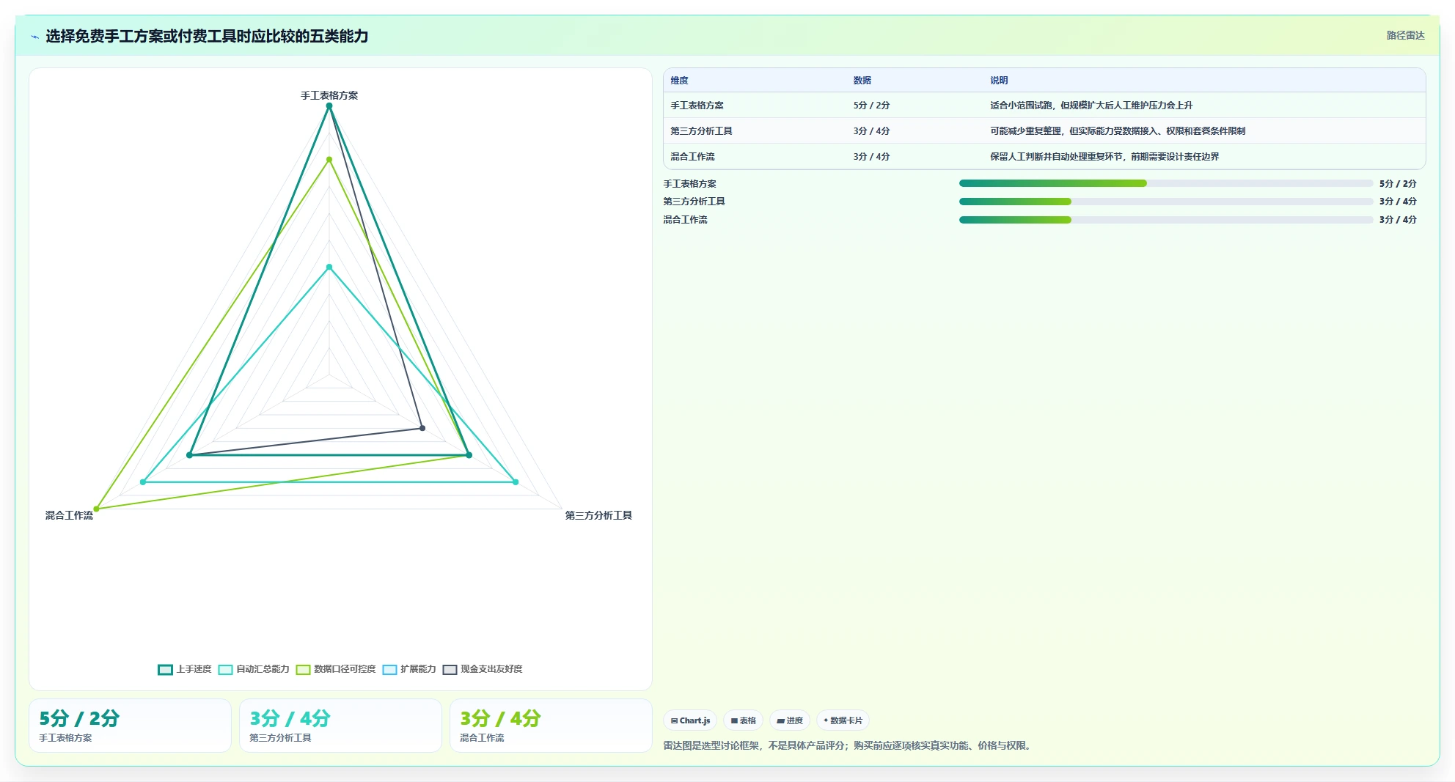Click the 5分 / 2分 stat card

[130, 726]
